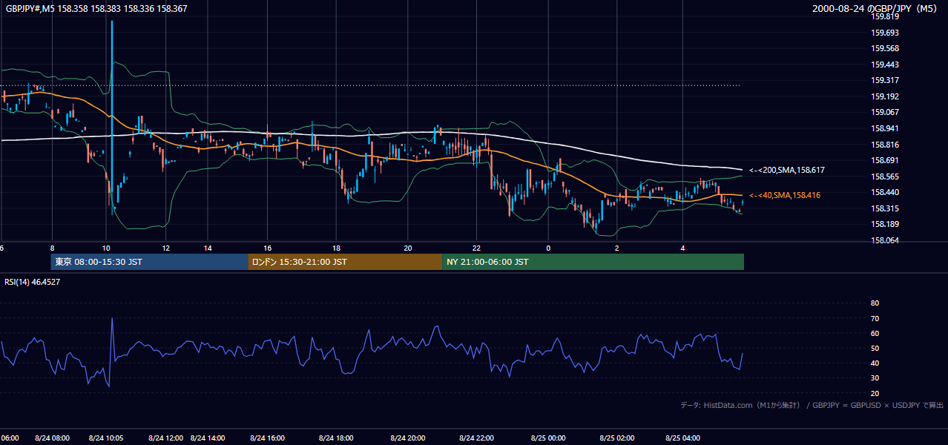Viewport: 948px width, 445px height.
Task: Click price axis value 158.440
Action: pyautogui.click(x=885, y=192)
